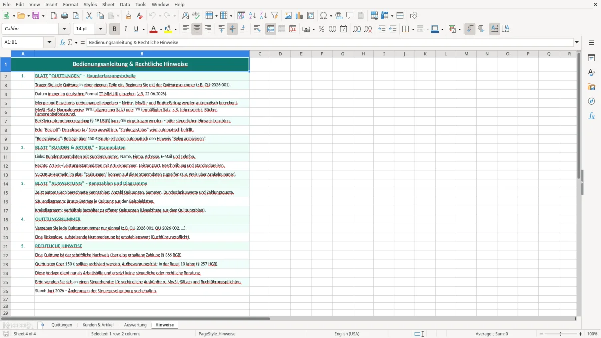Viewport: 601px width, 338px height.
Task: Toggle Italic formatting
Action: 125,29
